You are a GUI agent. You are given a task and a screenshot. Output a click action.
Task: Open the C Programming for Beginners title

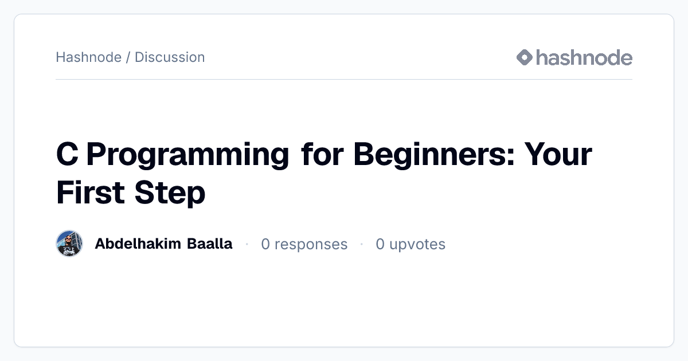click(324, 172)
